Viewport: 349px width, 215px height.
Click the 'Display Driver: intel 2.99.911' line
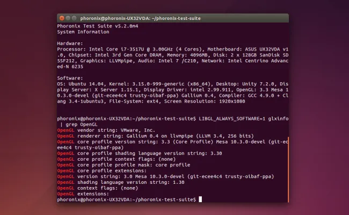click(173, 90)
